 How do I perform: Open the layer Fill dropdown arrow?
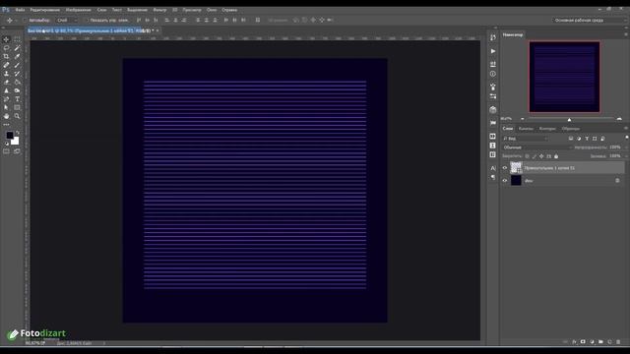[626, 156]
